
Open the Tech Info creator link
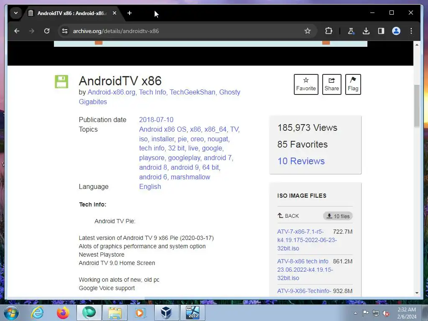152,92
